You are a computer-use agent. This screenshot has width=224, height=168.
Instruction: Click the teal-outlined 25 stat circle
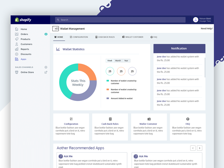(110, 71)
